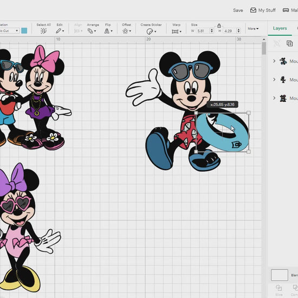This screenshot has width=298, height=298.
Task: Click the Save button
Action: click(238, 10)
